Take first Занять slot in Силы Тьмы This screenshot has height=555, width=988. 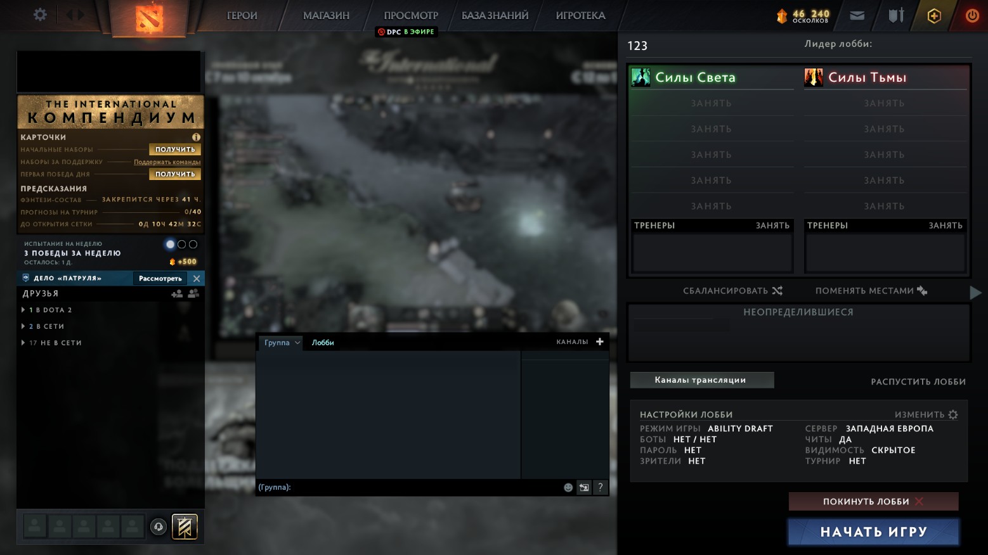885,103
